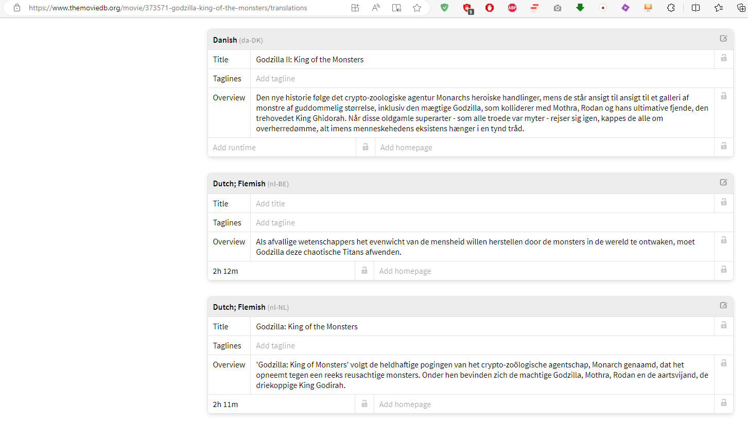Open the purple play-diamond extension
748x423 pixels.
coord(625,8)
